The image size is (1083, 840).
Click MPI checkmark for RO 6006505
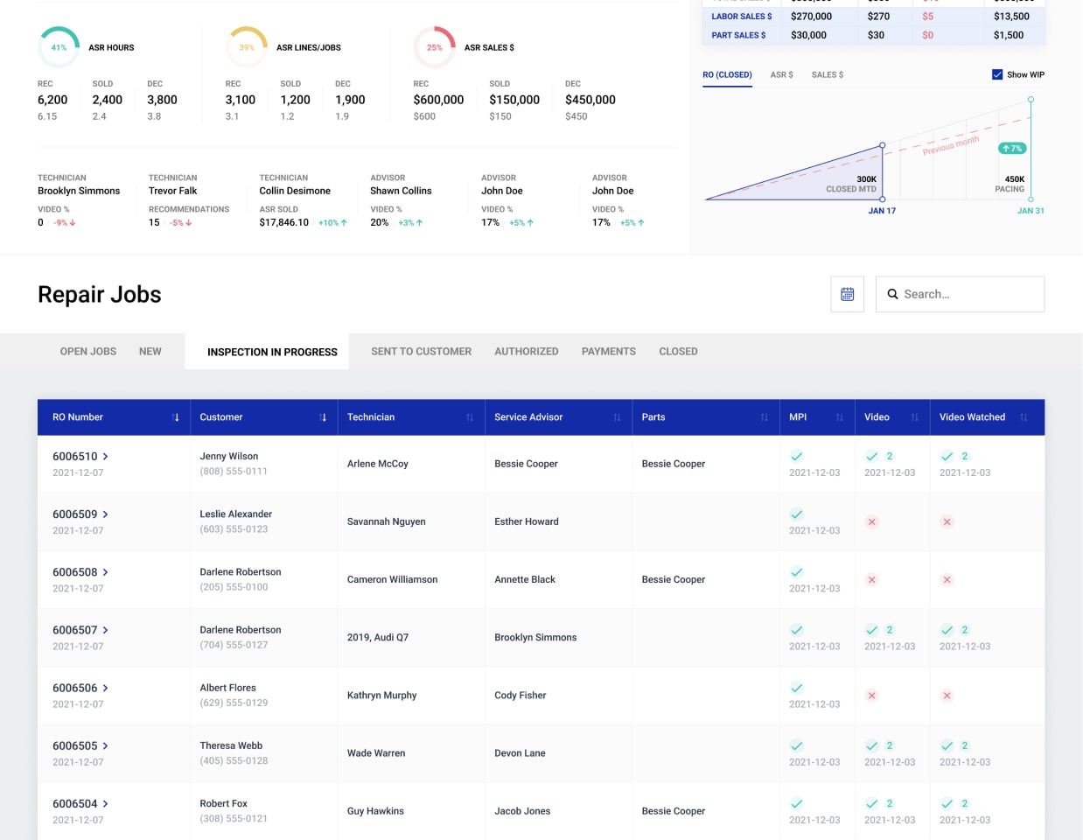[x=796, y=745]
